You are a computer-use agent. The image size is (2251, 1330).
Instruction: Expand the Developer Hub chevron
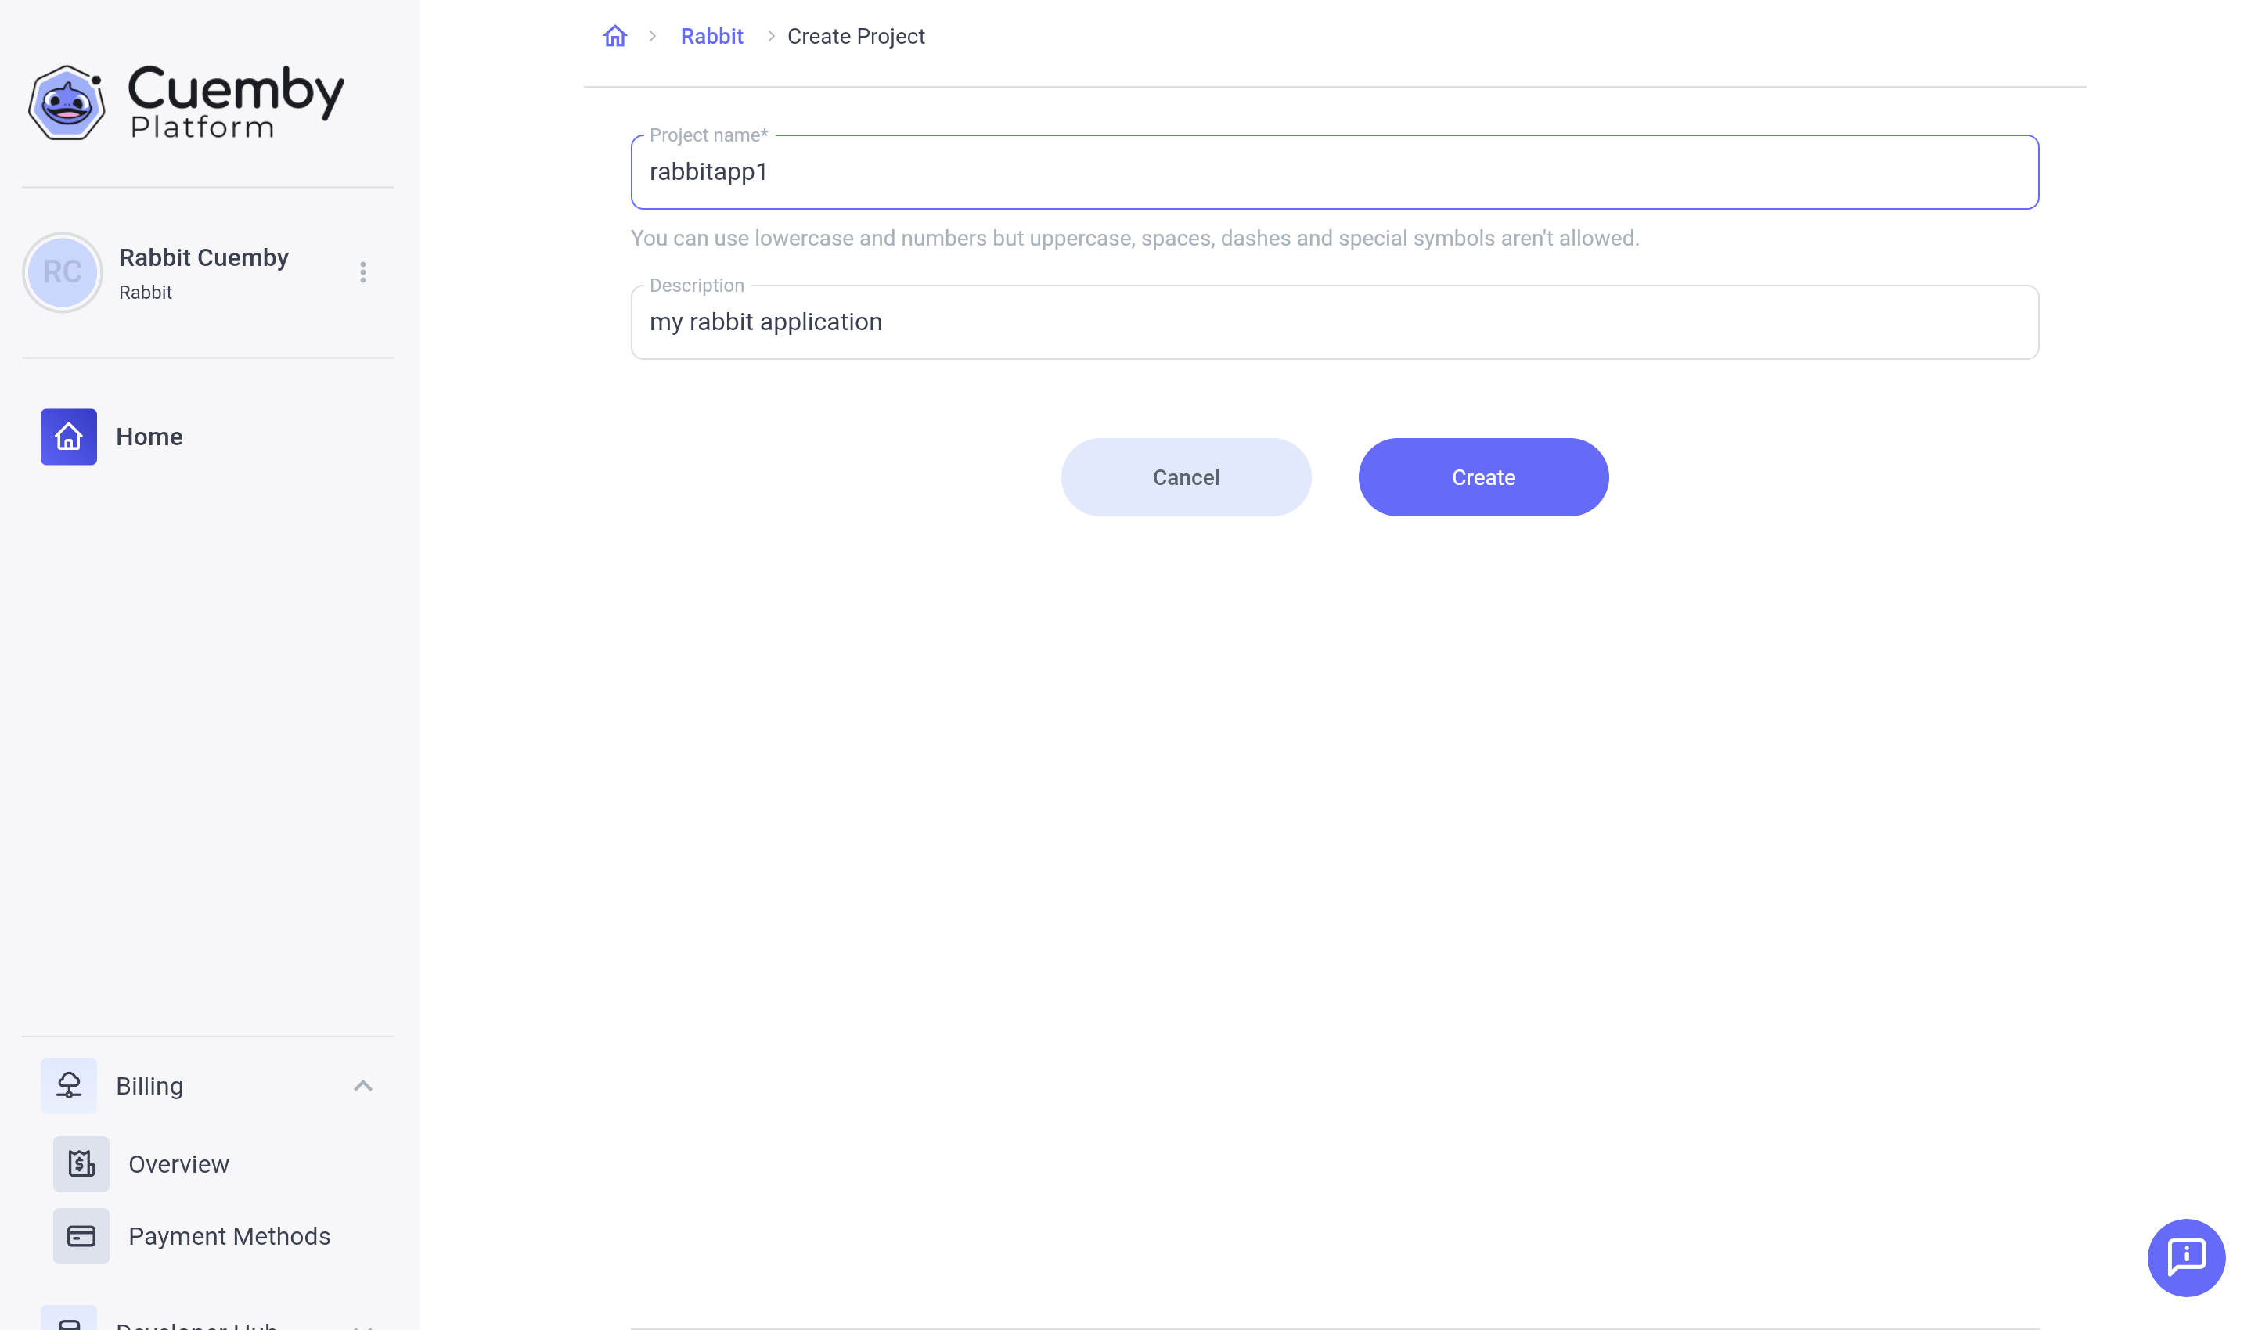coord(363,1325)
